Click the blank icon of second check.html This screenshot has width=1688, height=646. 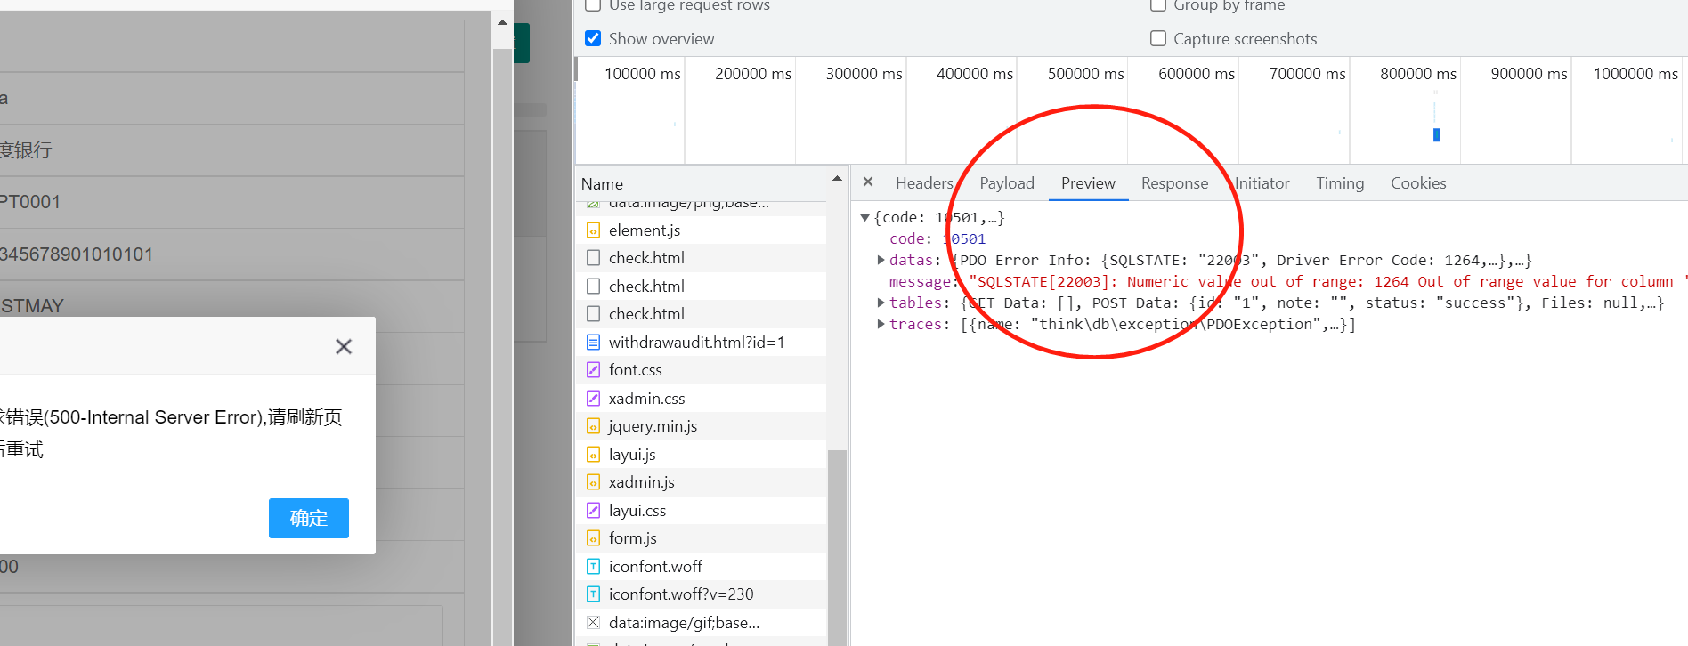tap(593, 287)
